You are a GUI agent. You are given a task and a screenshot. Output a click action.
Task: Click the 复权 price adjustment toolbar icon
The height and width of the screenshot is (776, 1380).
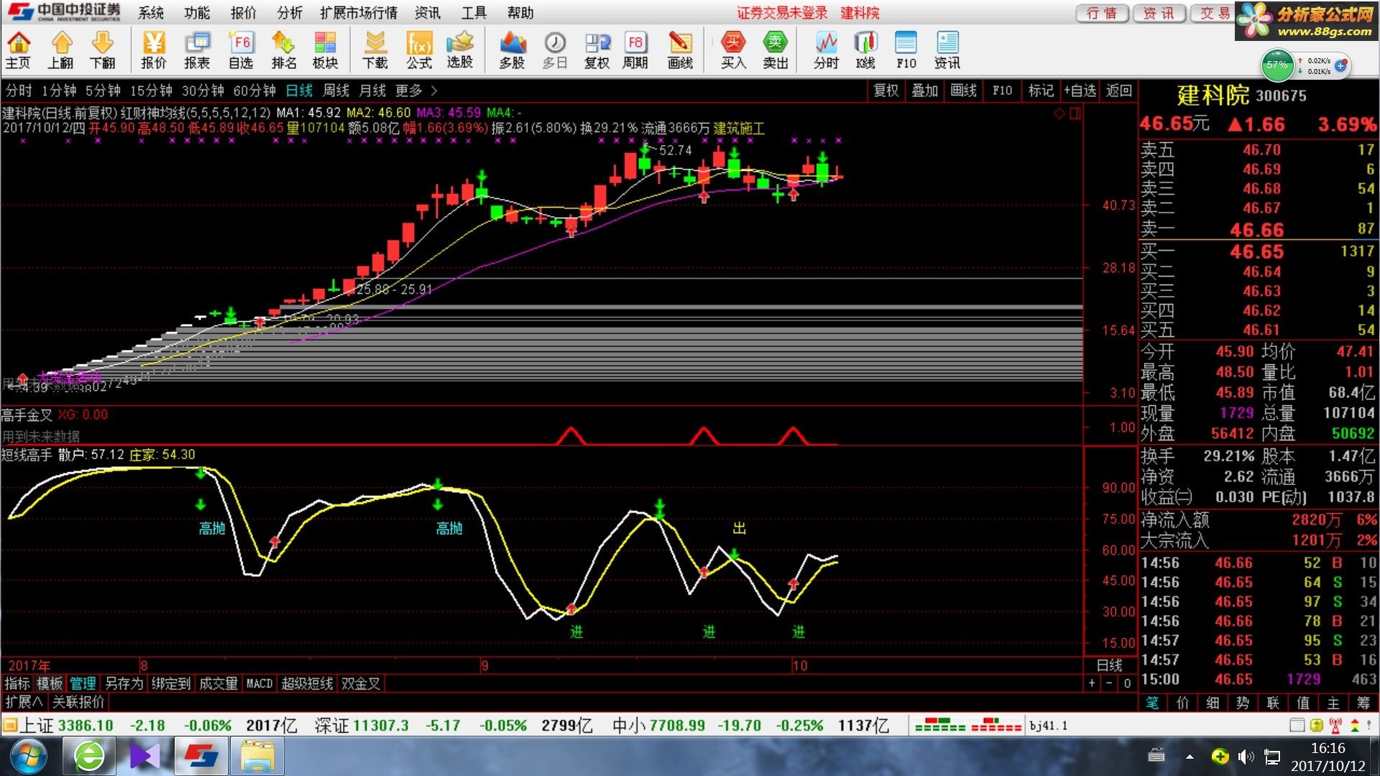pyautogui.click(x=597, y=50)
